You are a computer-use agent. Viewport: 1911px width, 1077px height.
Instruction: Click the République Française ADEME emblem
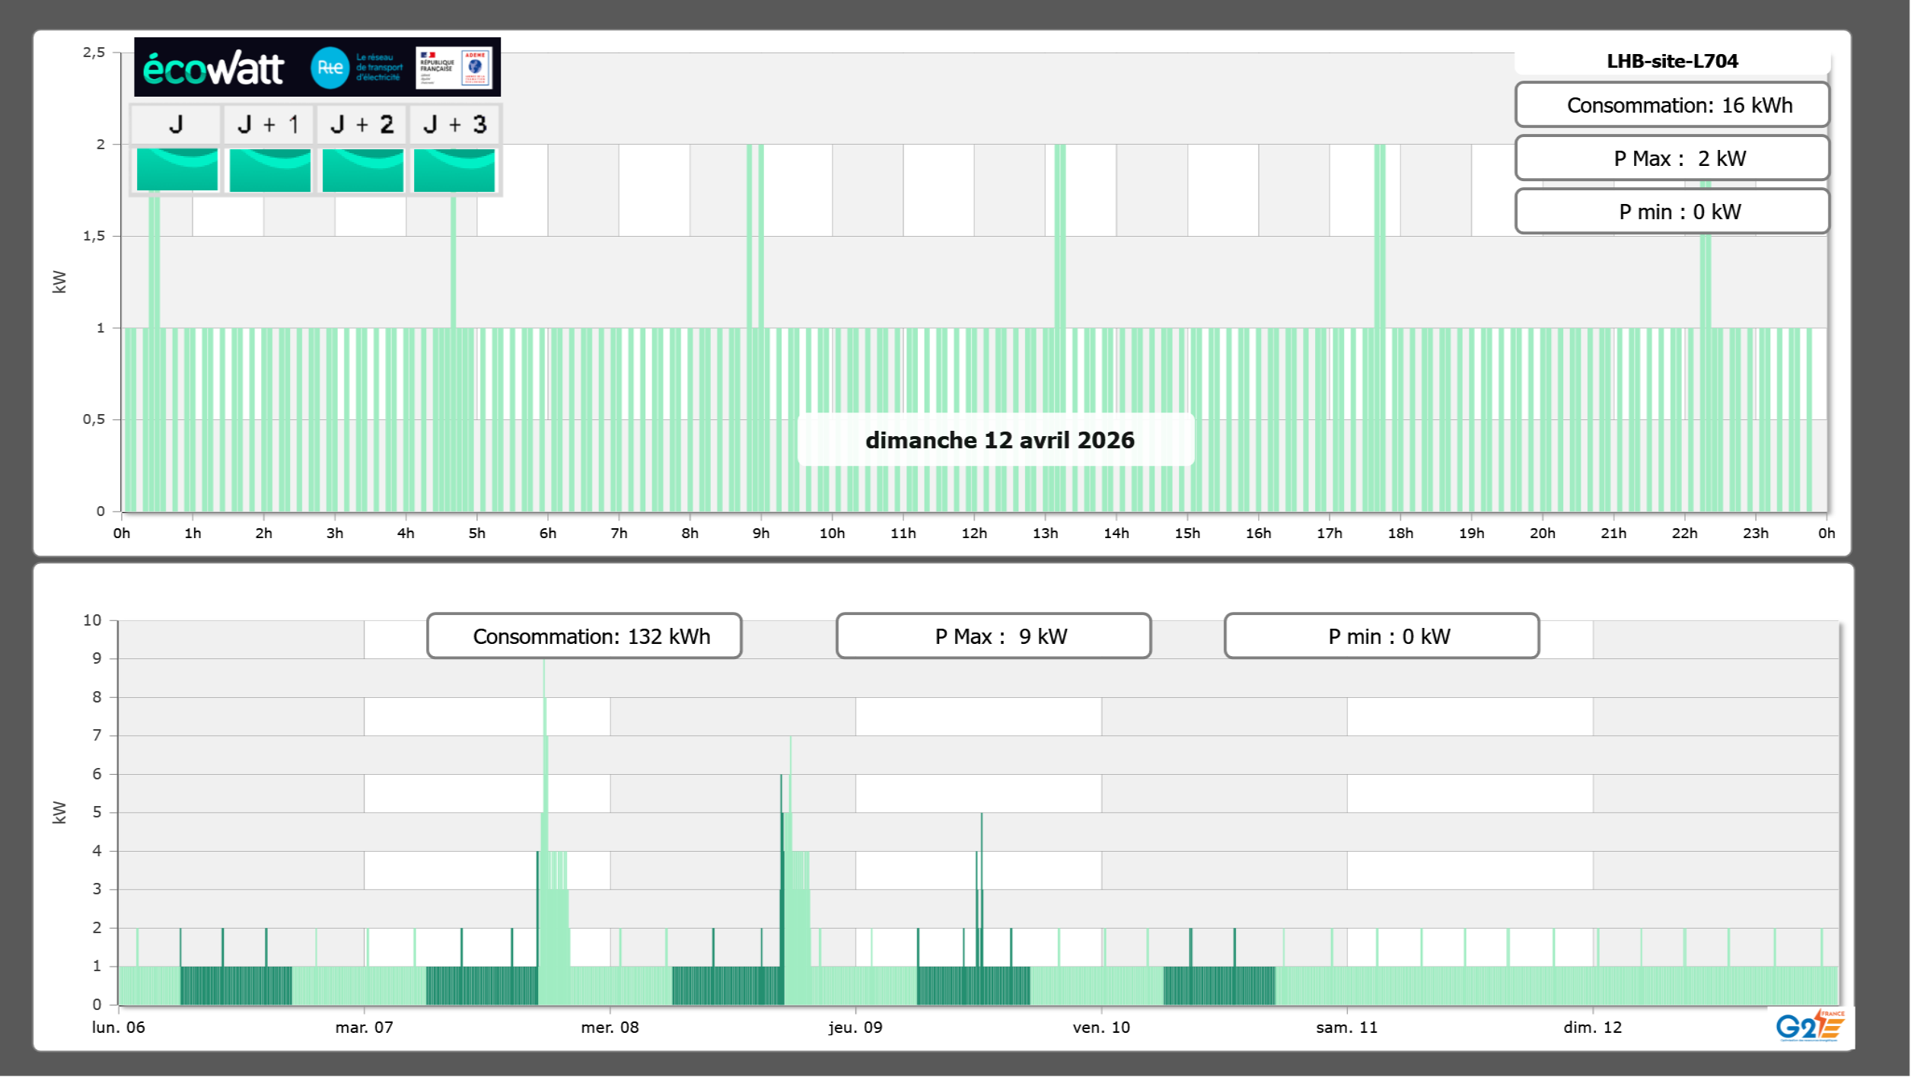[454, 68]
